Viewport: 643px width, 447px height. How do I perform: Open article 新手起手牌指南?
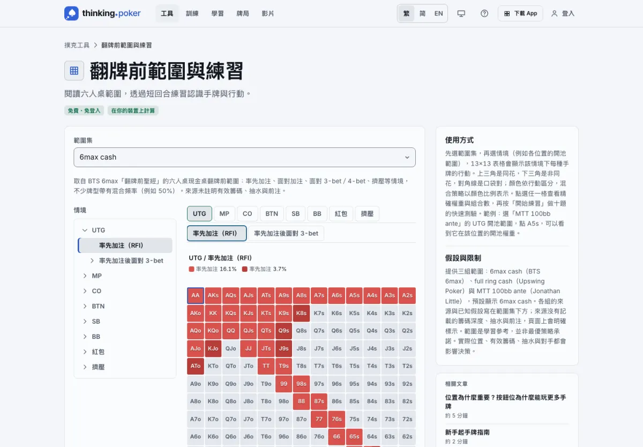(467, 432)
